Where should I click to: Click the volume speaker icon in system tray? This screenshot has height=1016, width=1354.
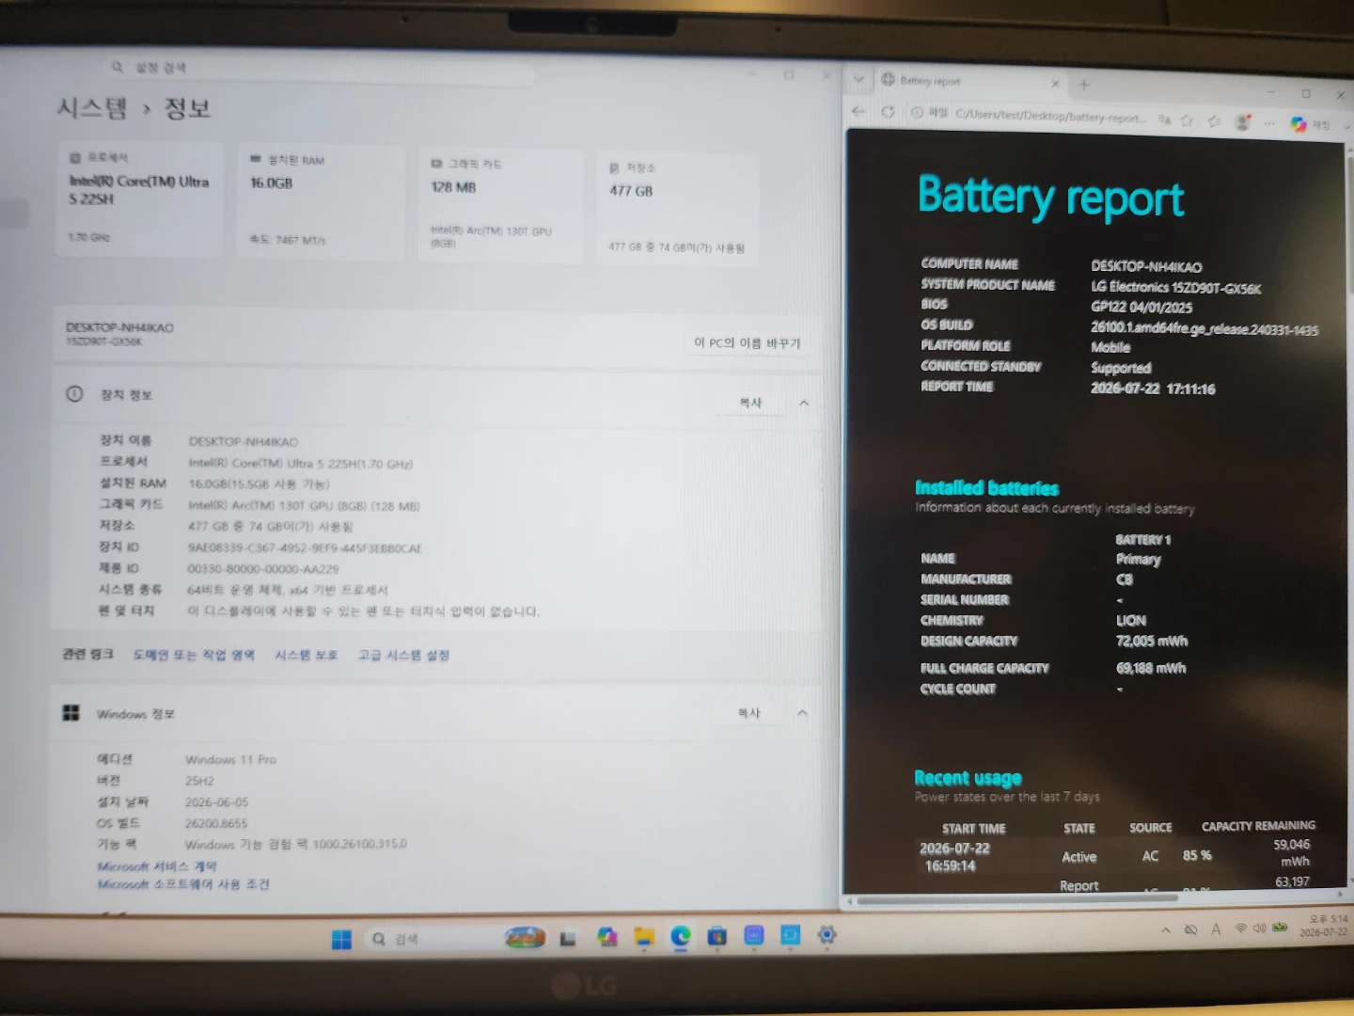[x=1259, y=929]
